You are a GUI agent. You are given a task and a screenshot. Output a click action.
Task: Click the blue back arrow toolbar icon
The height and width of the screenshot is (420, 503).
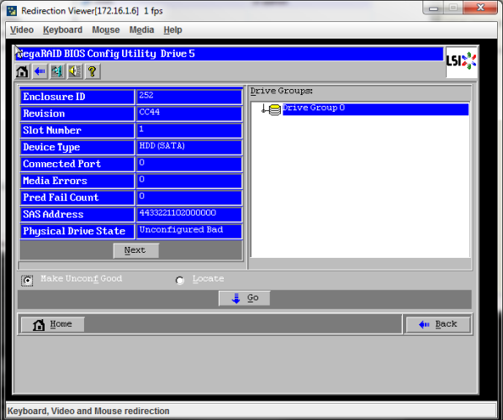tap(40, 71)
